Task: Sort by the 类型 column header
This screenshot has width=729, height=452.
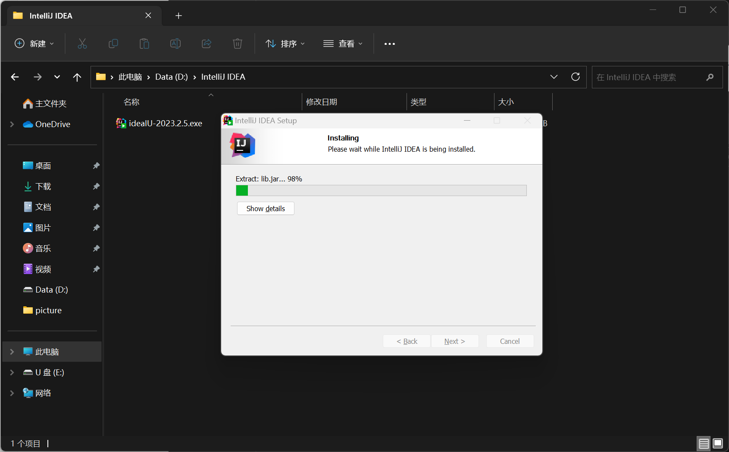Action: [x=418, y=102]
